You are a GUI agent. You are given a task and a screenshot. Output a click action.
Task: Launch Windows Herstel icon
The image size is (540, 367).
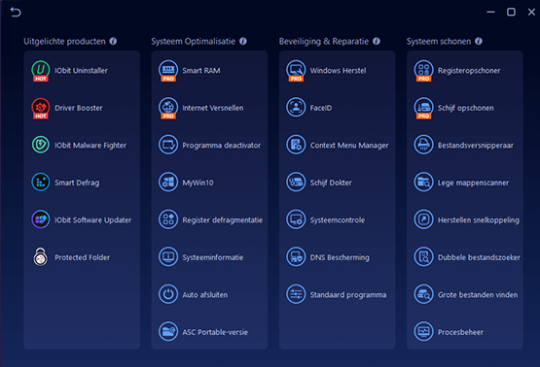[x=296, y=70]
